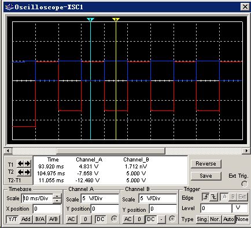Viewport: 251px width, 228px height.
Task: Switch to Y/T display mode
Action: [x=13, y=219]
